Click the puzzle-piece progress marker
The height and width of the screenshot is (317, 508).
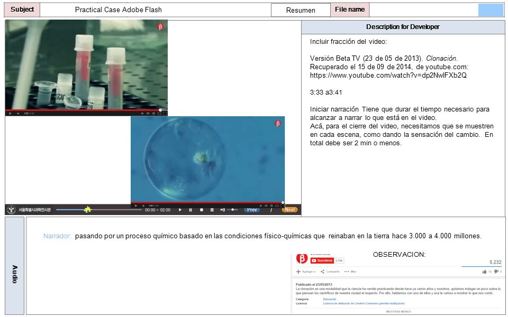point(87,210)
